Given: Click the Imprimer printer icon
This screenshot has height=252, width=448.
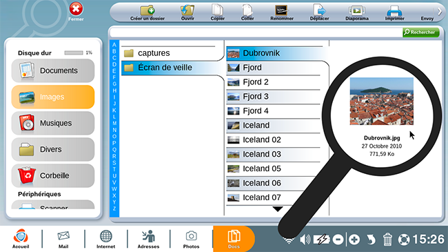Looking at the screenshot, I should [x=394, y=12].
